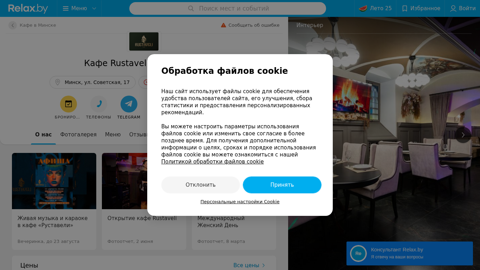Open address Минск, ул. Советская, 17
The image size is (480, 270).
coord(92,82)
